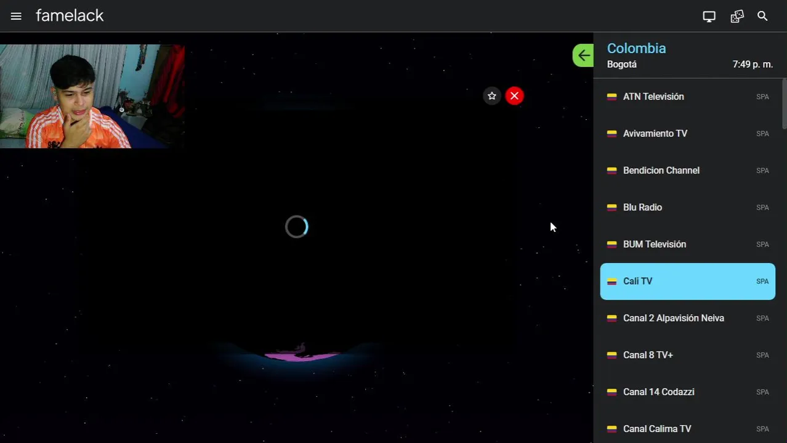Open Canal 14 Codazzi channel
The height and width of the screenshot is (443, 787).
click(x=688, y=392)
